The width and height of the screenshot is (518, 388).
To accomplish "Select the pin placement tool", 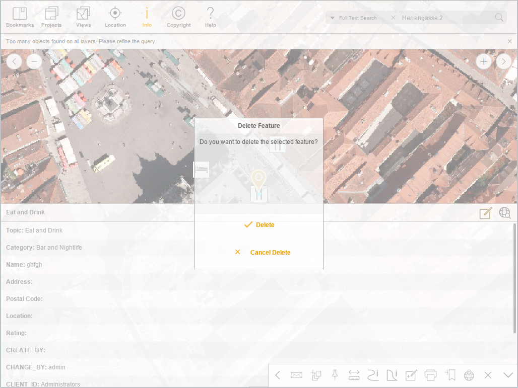I will [335, 375].
